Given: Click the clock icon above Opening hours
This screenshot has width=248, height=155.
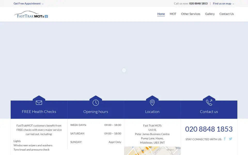Looking at the screenshot, I should coord(96,103).
